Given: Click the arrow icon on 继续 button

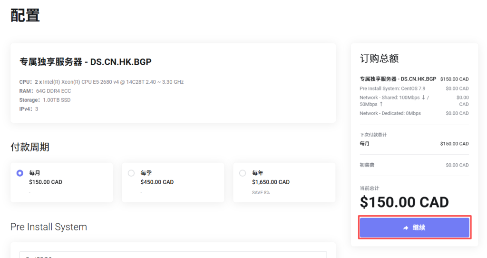Looking at the screenshot, I should (406, 228).
